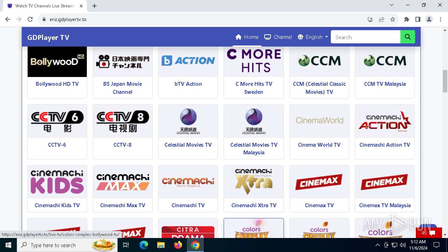This screenshot has height=252, width=448.
Task: Focus the Search input field
Action: coord(365,37)
